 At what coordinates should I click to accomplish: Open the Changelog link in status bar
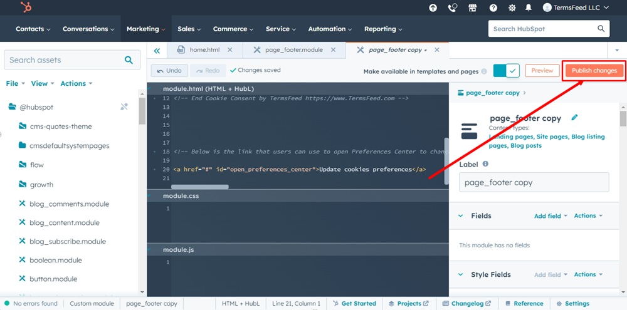466,304
